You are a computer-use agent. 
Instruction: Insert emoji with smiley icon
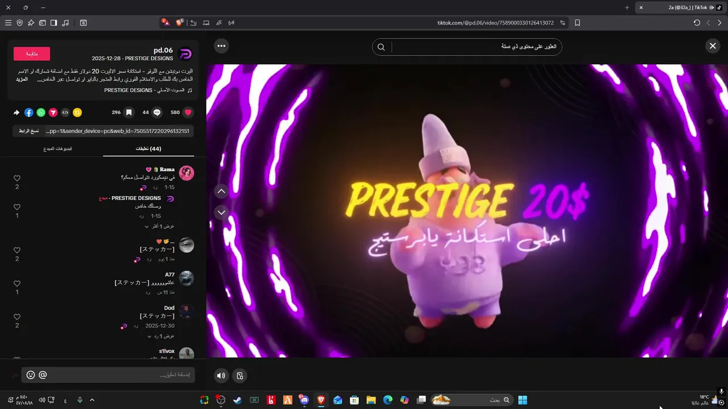[x=31, y=375]
